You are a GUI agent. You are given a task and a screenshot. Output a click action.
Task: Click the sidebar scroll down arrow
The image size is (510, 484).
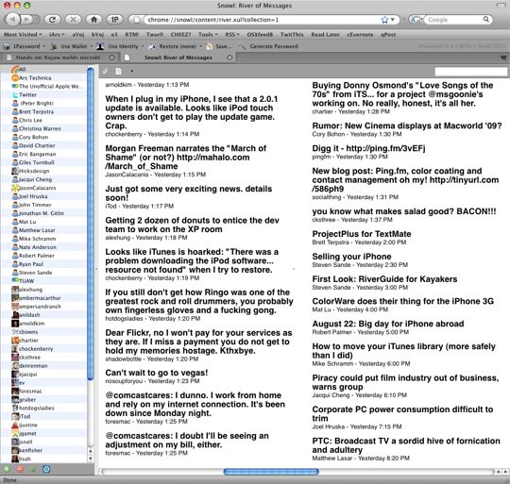(91, 459)
